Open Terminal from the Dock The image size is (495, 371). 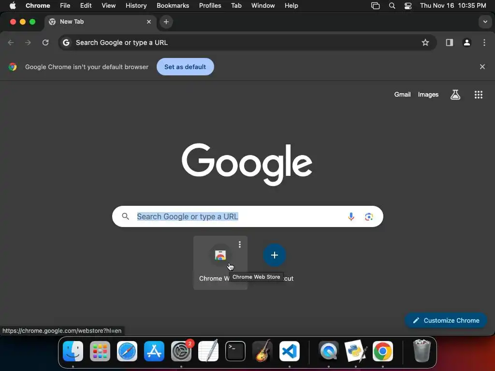coord(235,351)
